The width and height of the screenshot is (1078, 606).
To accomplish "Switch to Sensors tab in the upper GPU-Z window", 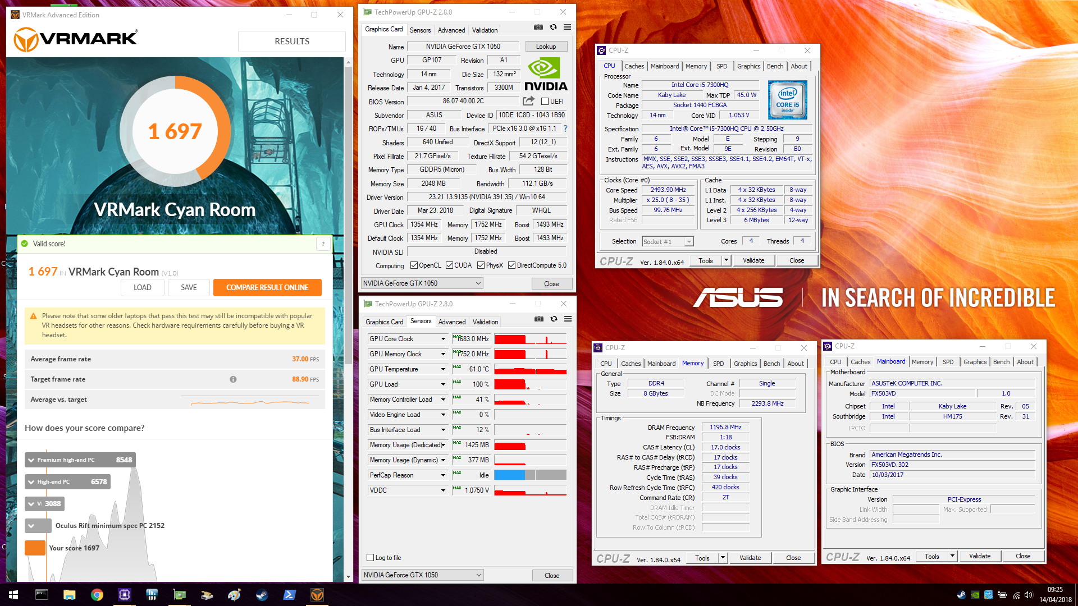I will (x=420, y=30).
